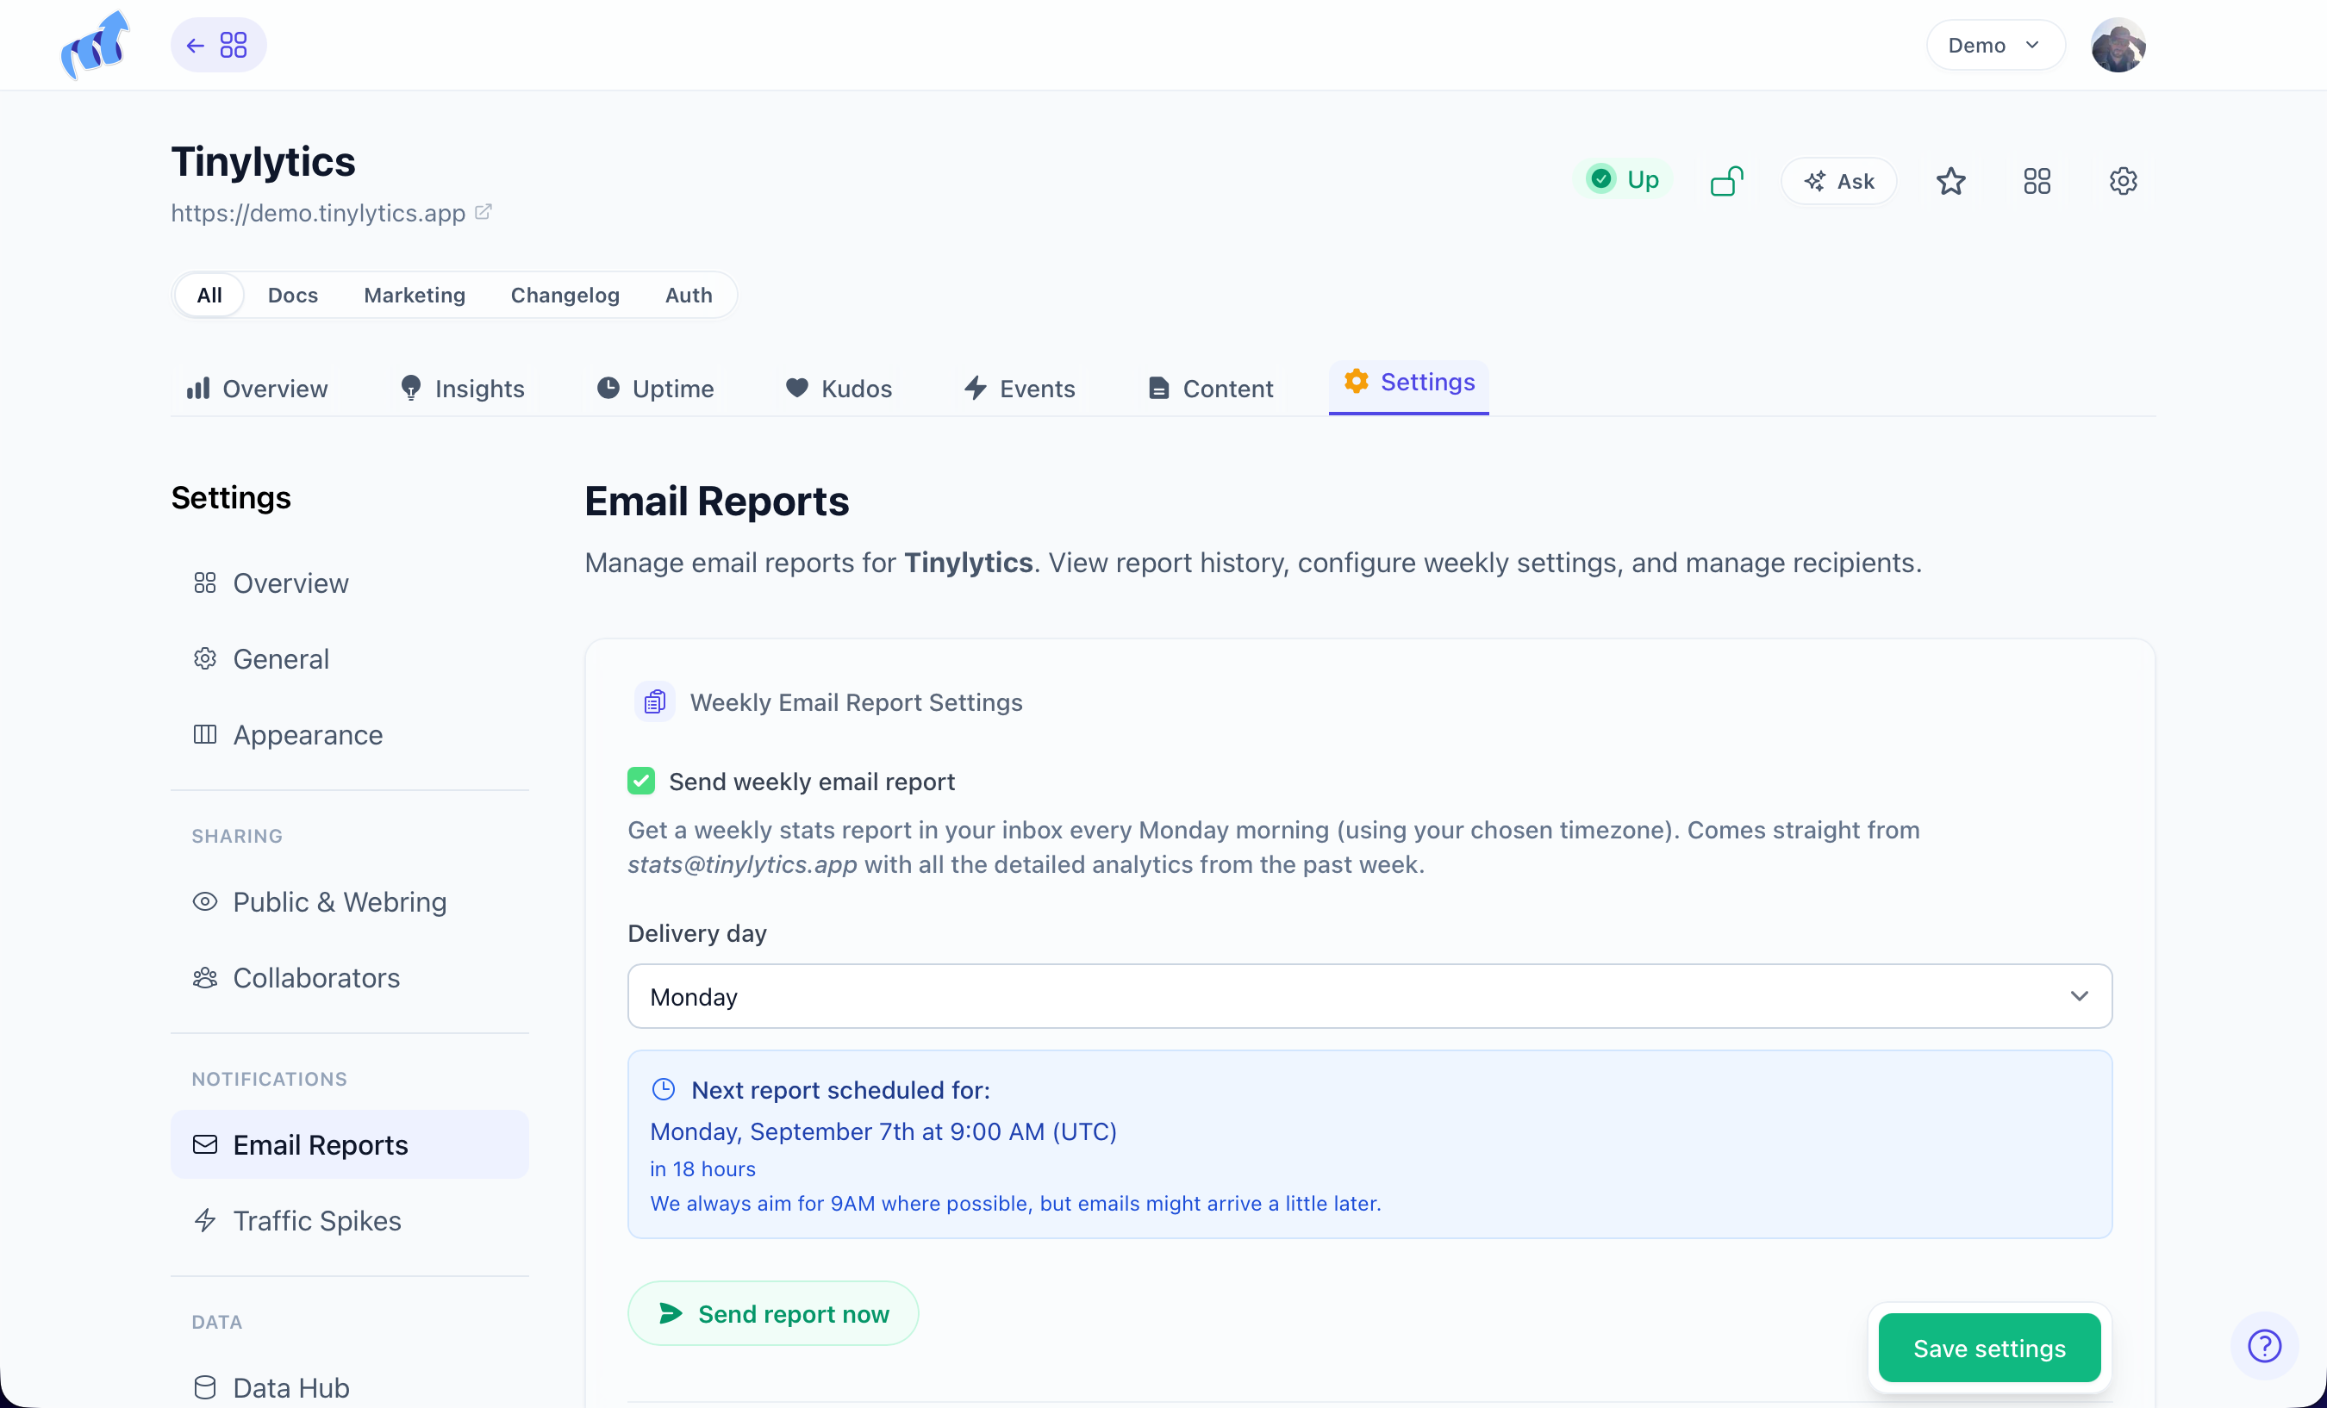Click Send report now button
Screen dimensions: 2327x1408
[772, 1313]
